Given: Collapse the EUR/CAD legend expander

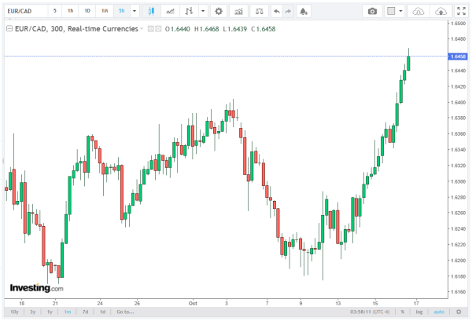Looking at the screenshot, I should [9, 27].
